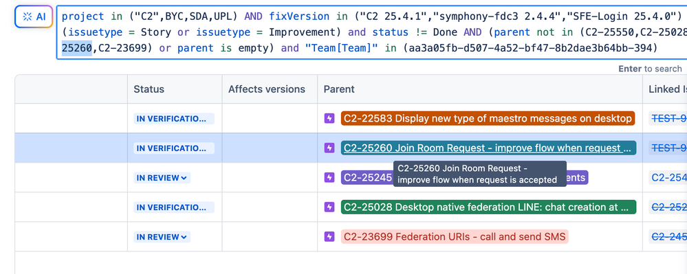Open parent C2-25260 Join Room Request link

pos(488,148)
